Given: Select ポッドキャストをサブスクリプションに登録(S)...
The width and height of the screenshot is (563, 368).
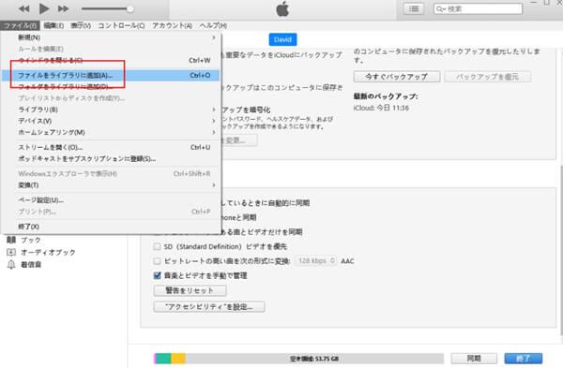Looking at the screenshot, I should 112,159.
